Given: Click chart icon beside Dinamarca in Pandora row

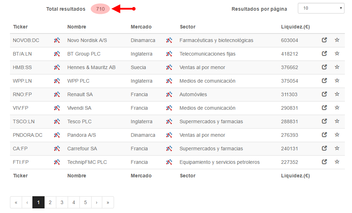Looking at the screenshot, I should pyautogui.click(x=169, y=135).
